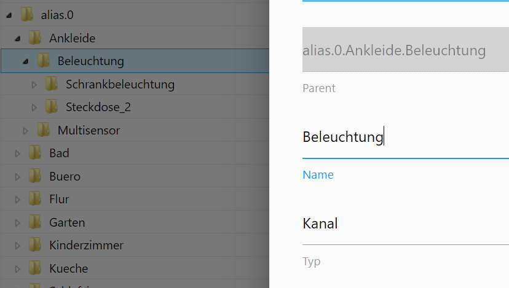509x288 pixels.
Task: Select the Steckdose_2 tree label
Action: 98,107
